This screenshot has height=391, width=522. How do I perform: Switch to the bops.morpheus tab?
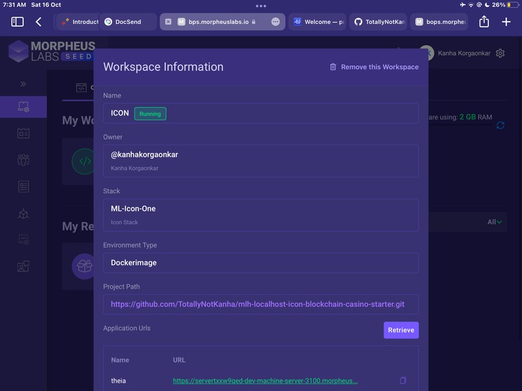(x=439, y=22)
